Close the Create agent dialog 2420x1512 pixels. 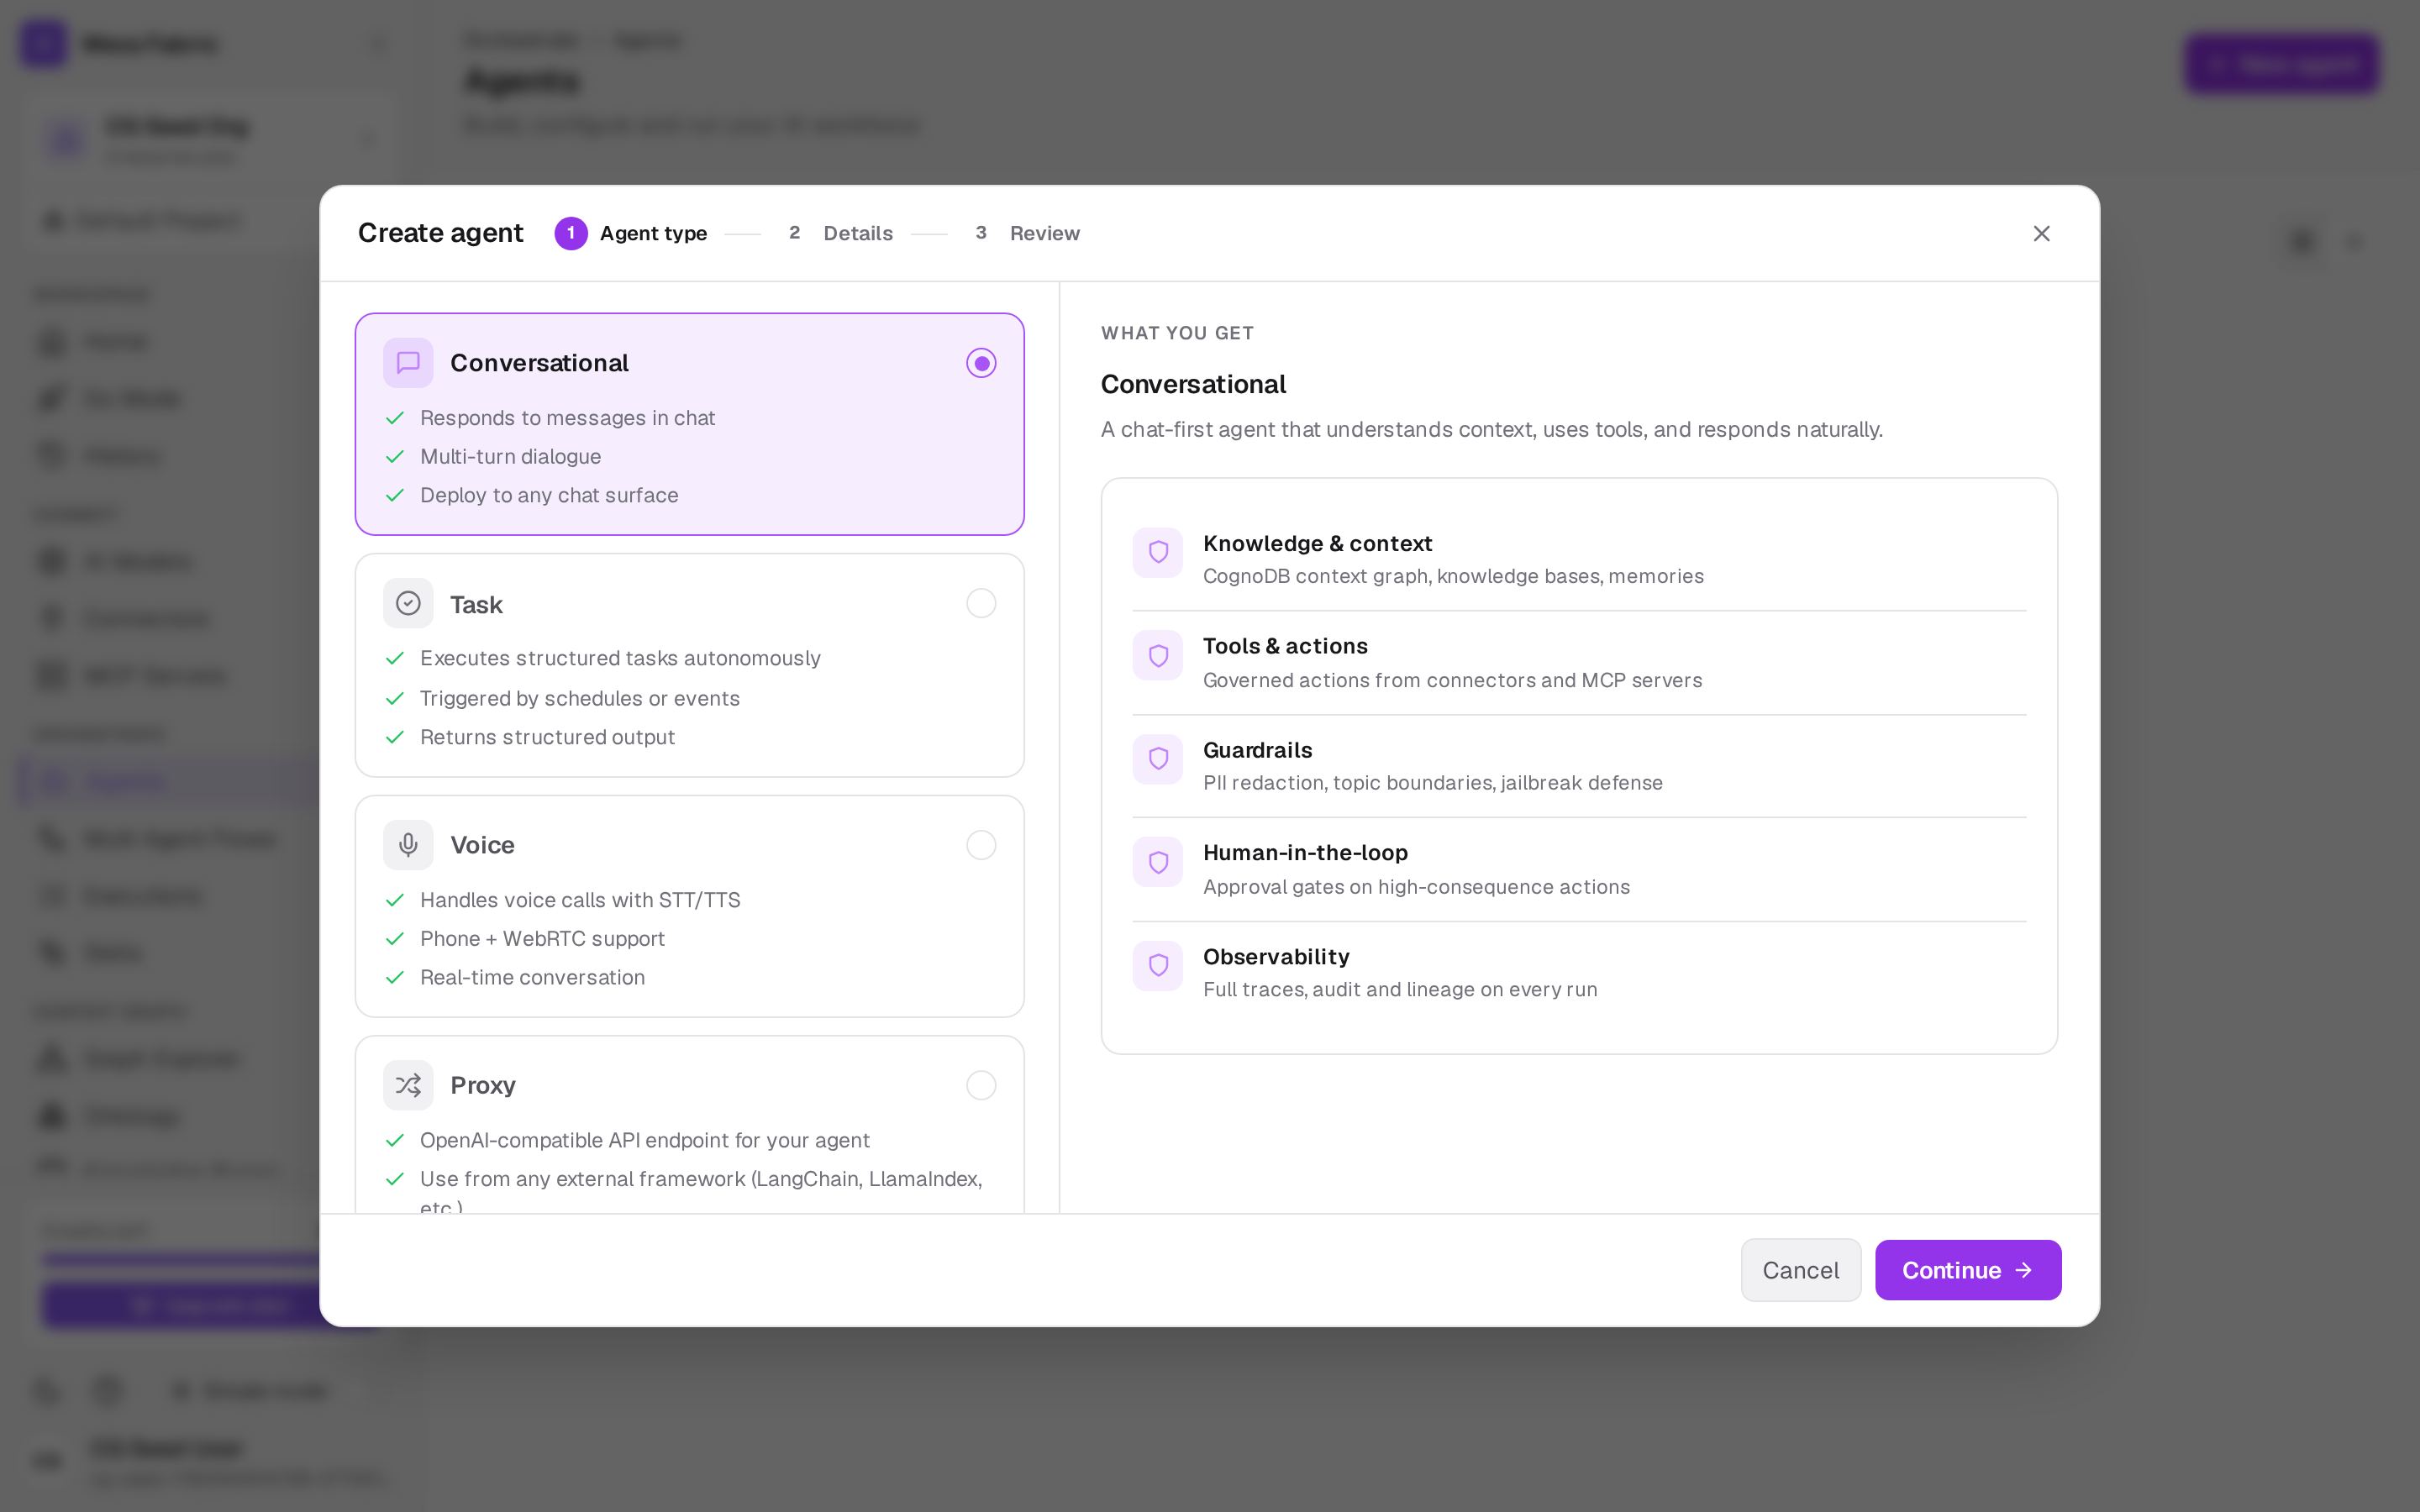(x=2041, y=233)
